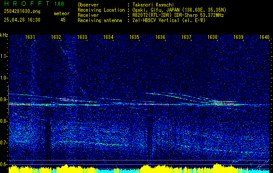
Task: Click the HROFFT program title
Action: [x=27, y=3]
